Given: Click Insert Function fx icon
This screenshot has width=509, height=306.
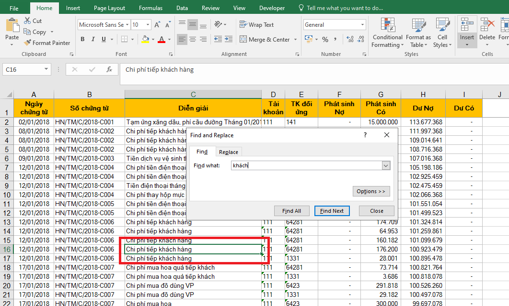Looking at the screenshot, I should [x=109, y=70].
